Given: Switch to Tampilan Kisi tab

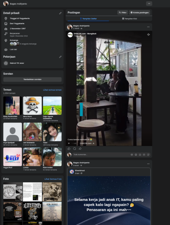Looking at the screenshot, I should point(130,19).
